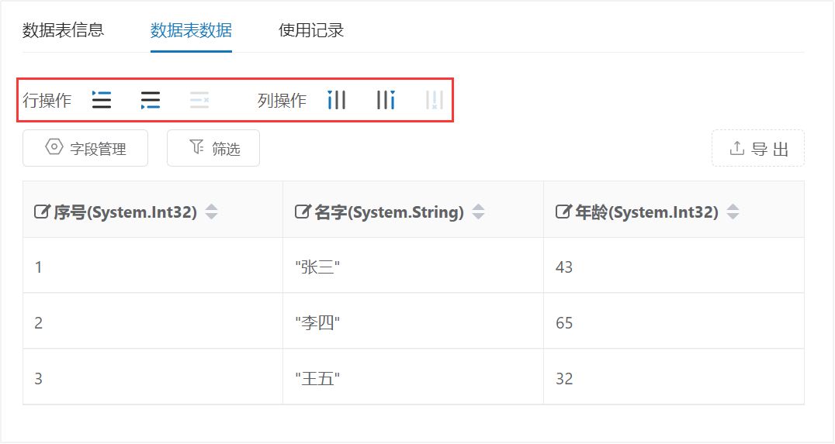This screenshot has width=835, height=444.
Task: Select the cell containing "张三"
Action: click(x=318, y=267)
